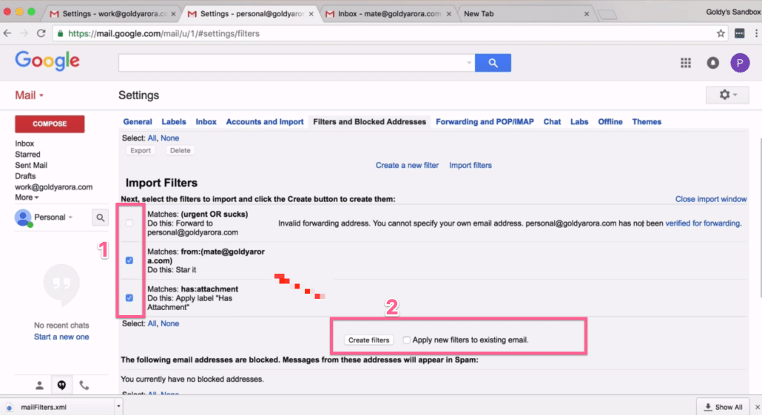Screen dimensions: 762x415
Task: Click the secure lock icon in address bar
Action: click(x=60, y=33)
